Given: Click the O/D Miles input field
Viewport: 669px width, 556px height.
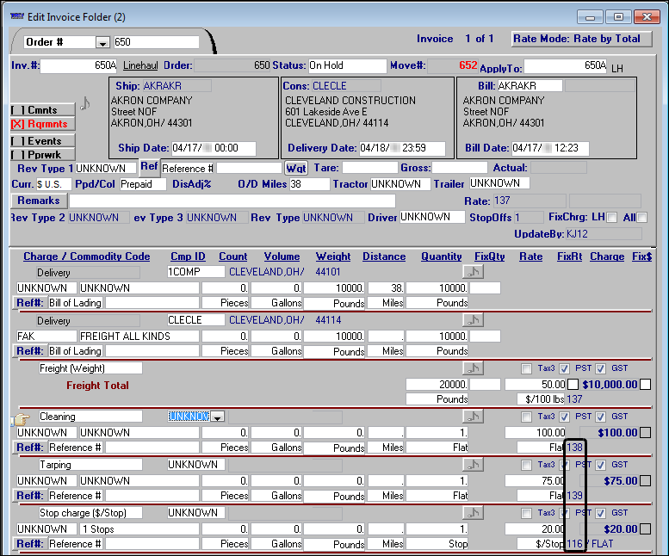Looking at the screenshot, I should tap(308, 184).
